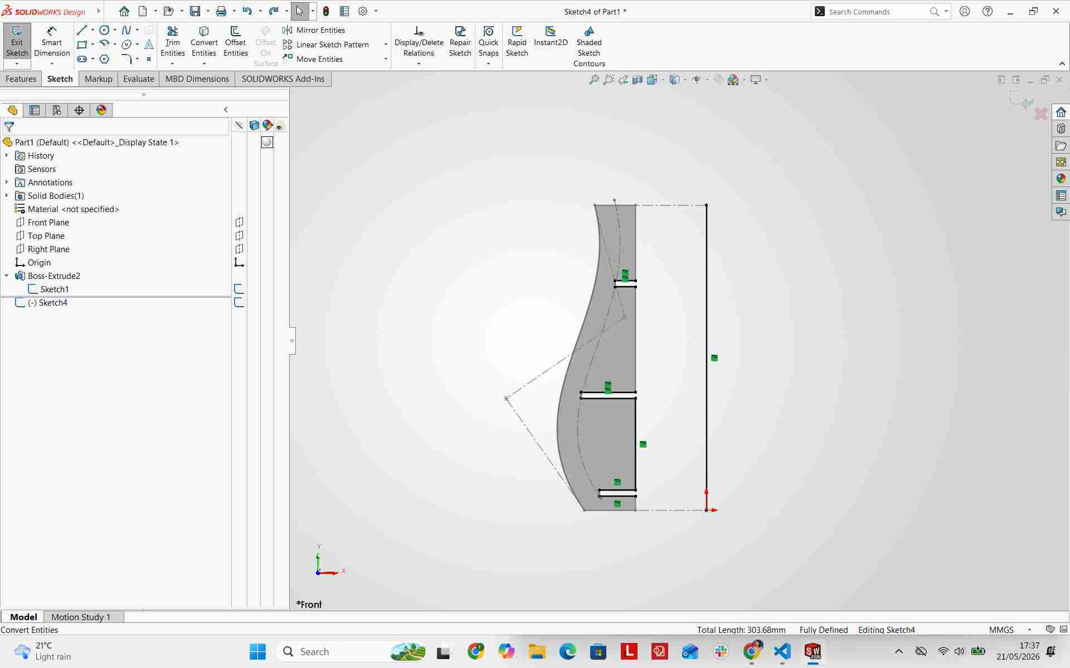This screenshot has width=1070, height=668.
Task: Expand the Annotations tree node
Action: pos(7,182)
